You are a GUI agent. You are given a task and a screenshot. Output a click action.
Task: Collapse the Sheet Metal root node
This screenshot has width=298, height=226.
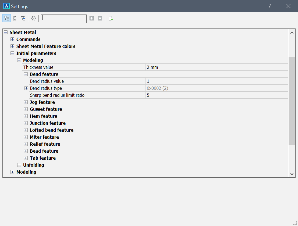(6, 32)
